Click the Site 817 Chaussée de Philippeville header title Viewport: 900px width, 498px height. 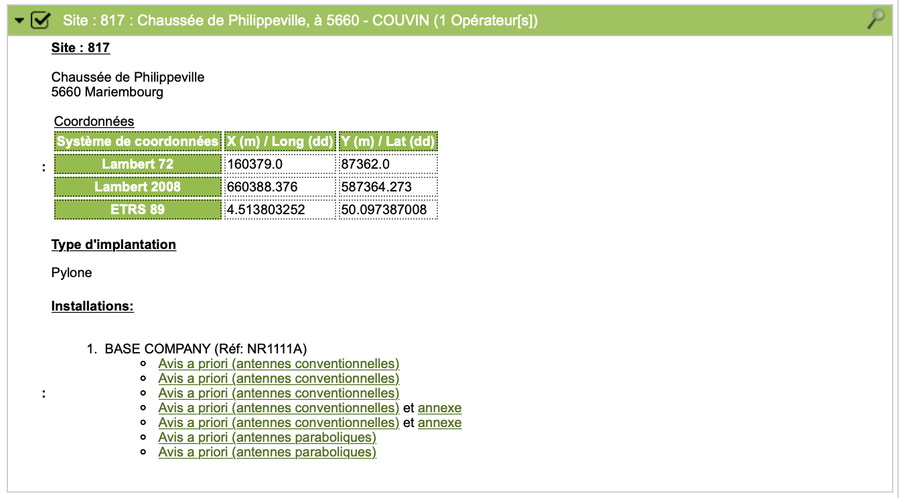click(301, 21)
